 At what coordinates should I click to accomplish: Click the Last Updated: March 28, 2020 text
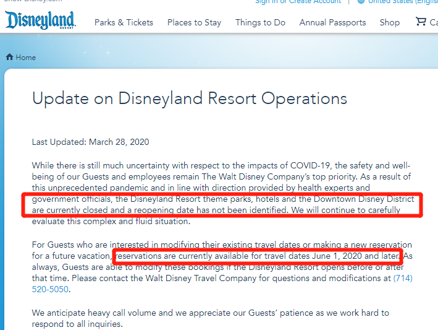(91, 142)
